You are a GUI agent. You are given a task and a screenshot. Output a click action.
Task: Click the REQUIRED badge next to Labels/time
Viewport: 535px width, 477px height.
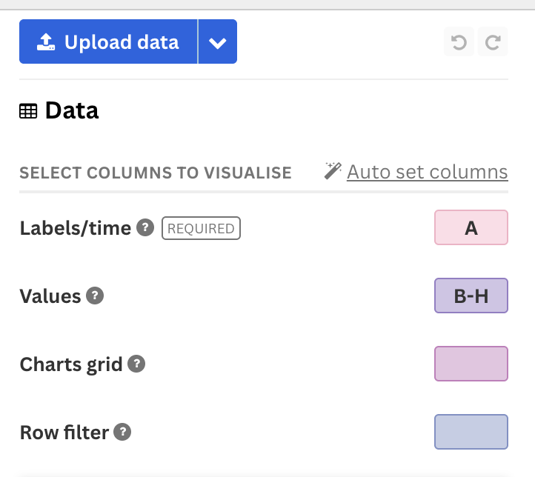[x=201, y=228]
